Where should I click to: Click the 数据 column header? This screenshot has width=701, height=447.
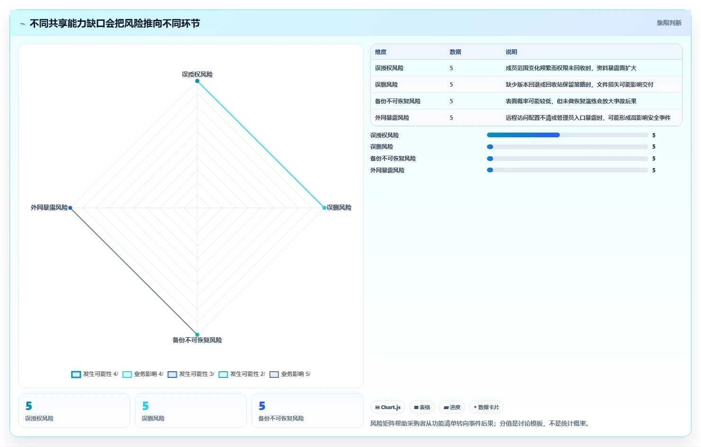tap(455, 52)
